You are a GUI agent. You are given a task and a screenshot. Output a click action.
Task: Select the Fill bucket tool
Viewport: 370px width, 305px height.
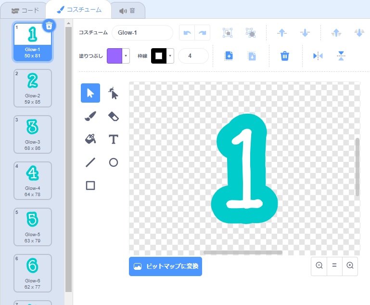[x=90, y=139]
